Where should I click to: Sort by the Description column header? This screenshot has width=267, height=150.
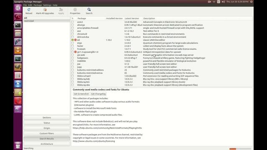pos(197,18)
